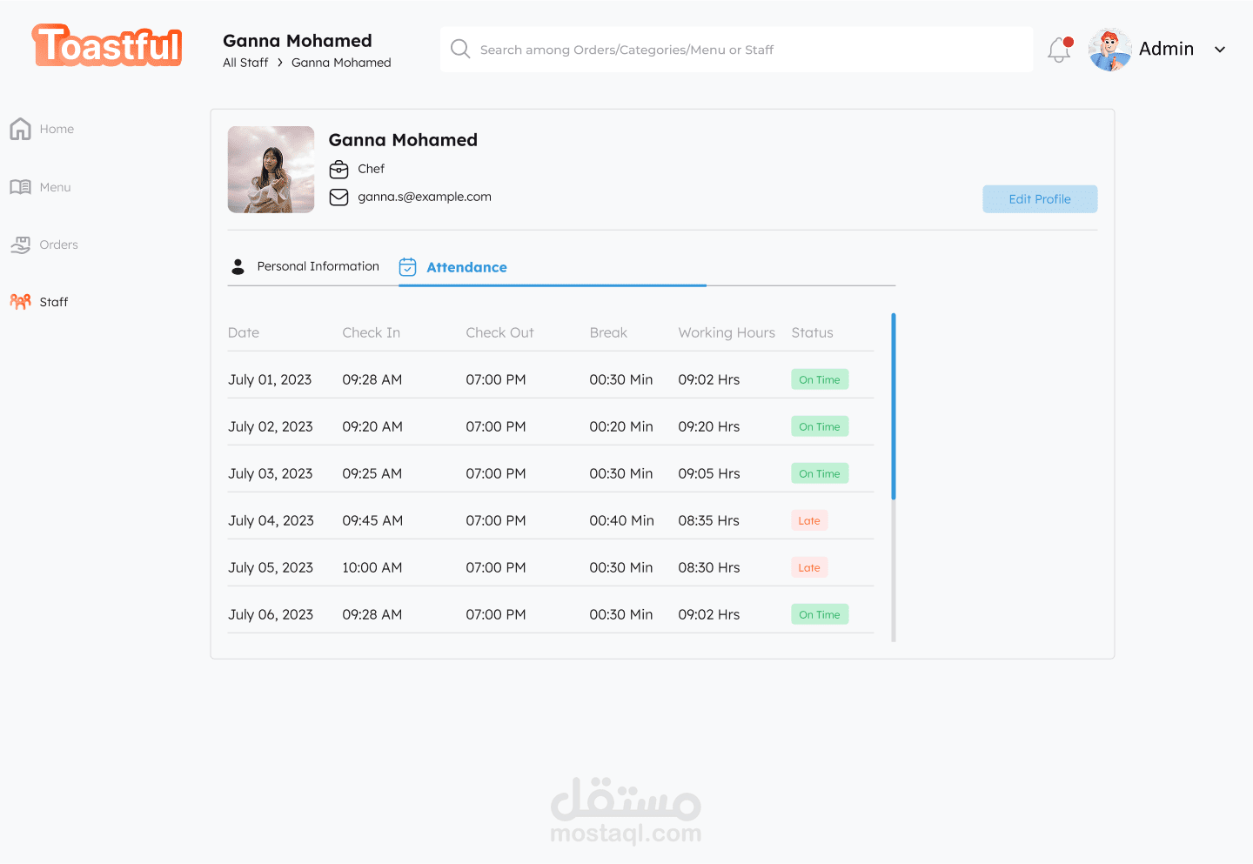1253x864 pixels.
Task: Focus the search Orders/Categories/Menu field
Action: tap(736, 50)
